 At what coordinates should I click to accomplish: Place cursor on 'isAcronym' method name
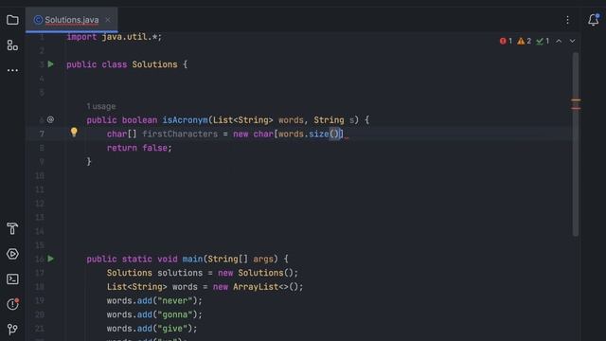point(186,120)
